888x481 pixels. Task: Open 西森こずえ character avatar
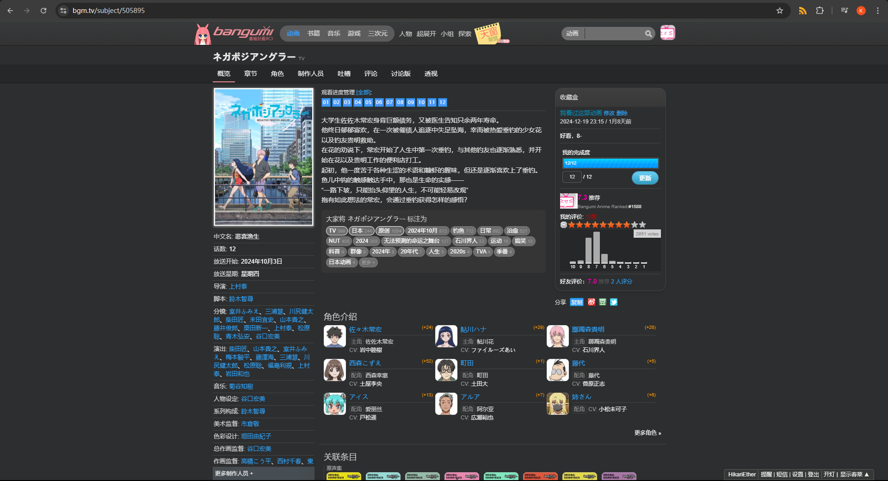point(335,370)
